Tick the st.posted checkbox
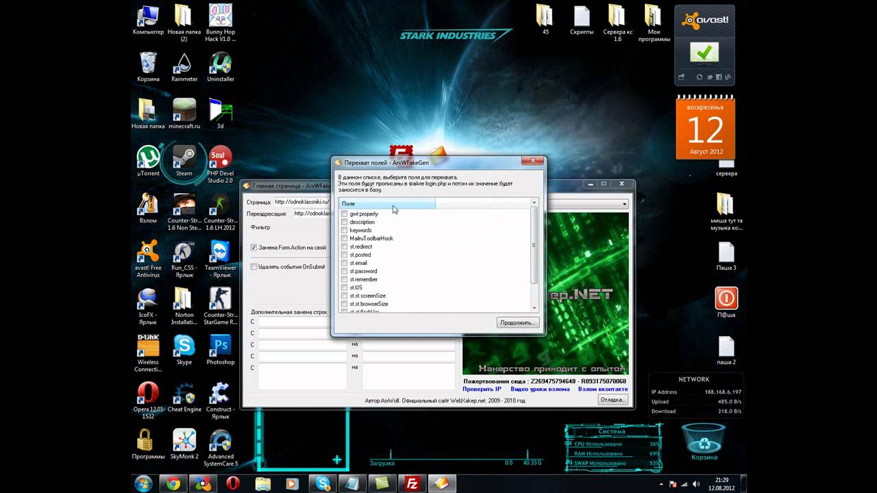877x493 pixels. pyautogui.click(x=345, y=255)
